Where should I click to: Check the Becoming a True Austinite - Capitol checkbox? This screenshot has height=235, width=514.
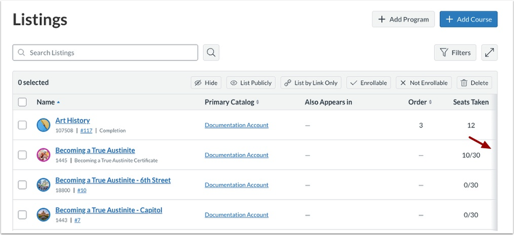22,215
